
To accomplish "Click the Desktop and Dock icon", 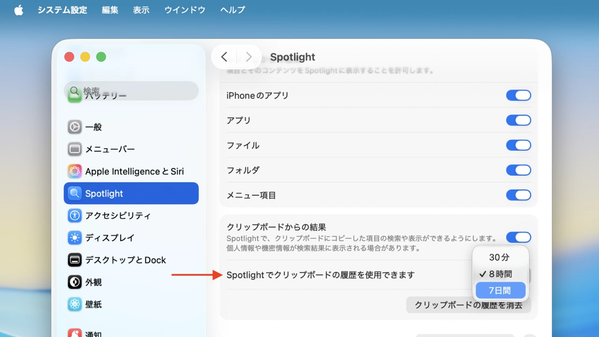I will coord(74,260).
